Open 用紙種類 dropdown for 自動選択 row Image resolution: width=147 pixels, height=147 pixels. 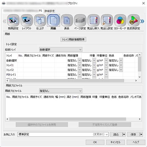point(79,60)
